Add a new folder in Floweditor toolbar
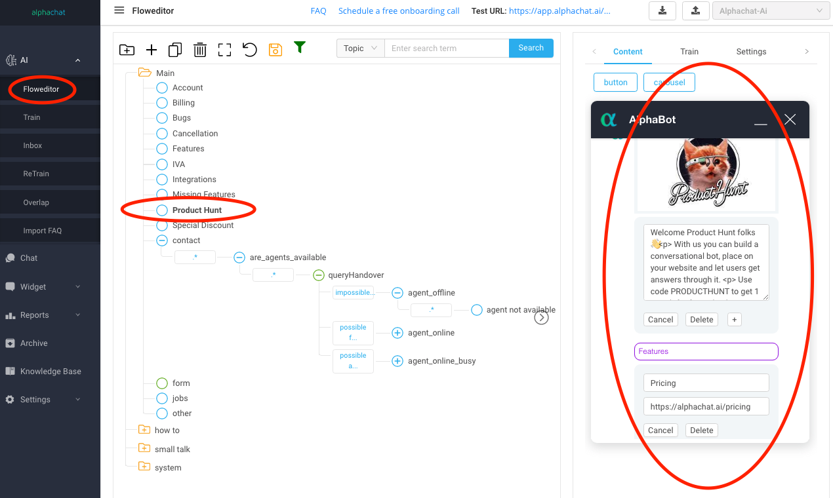This screenshot has width=833, height=498. (x=127, y=50)
